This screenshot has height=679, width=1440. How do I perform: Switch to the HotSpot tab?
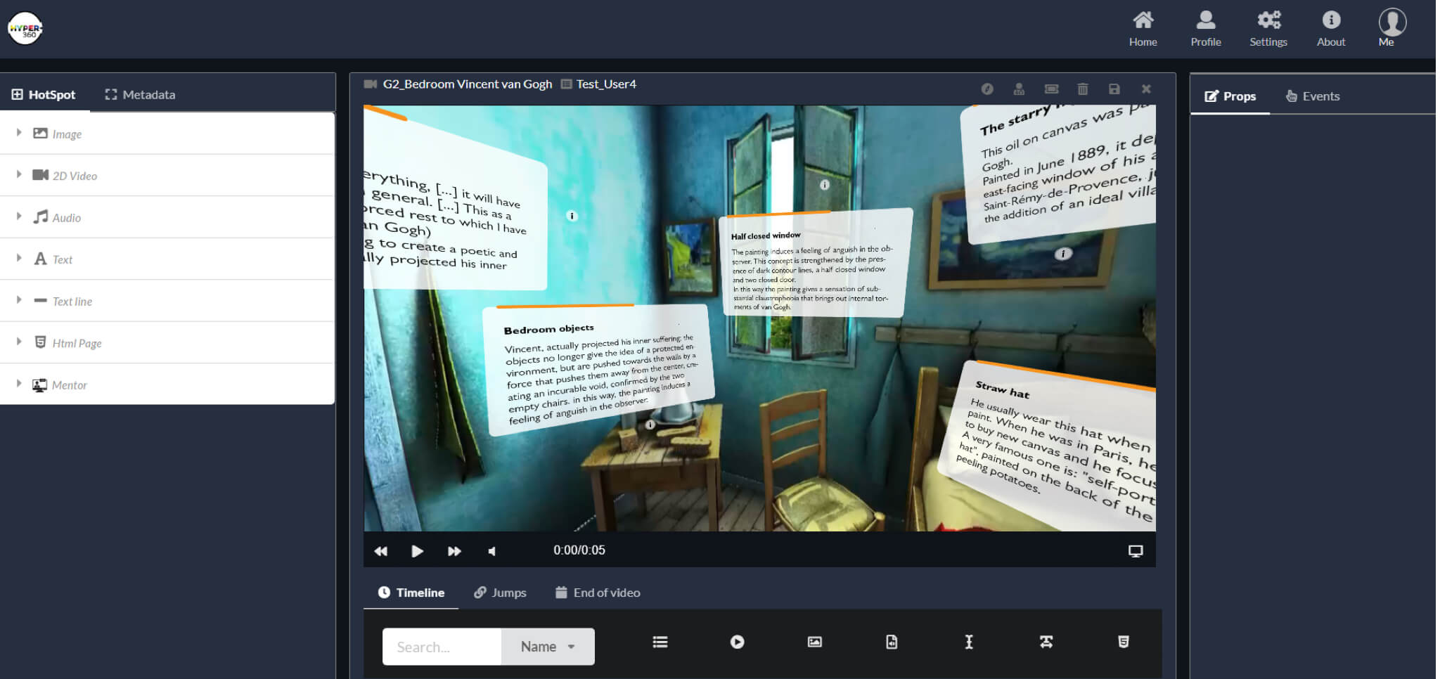tap(44, 94)
